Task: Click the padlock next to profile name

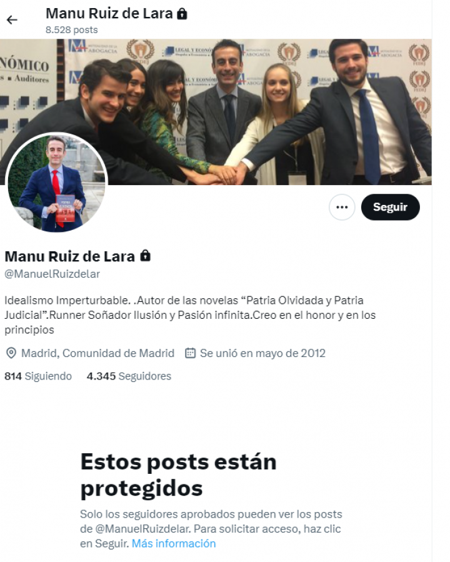Action: (x=145, y=256)
